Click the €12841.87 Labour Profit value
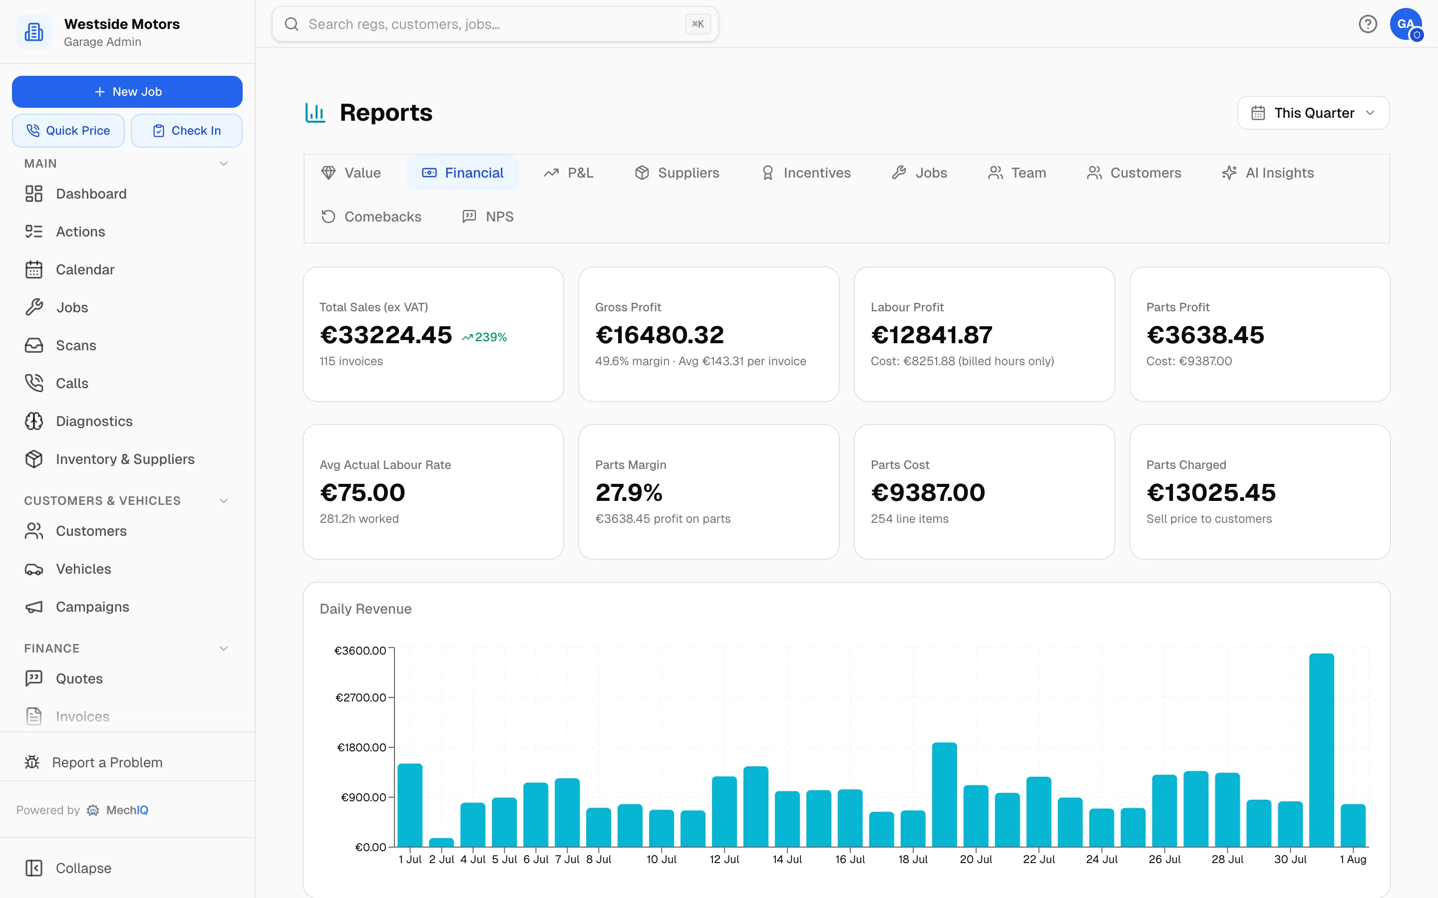Screen dimensions: 1438x898 [x=931, y=335]
